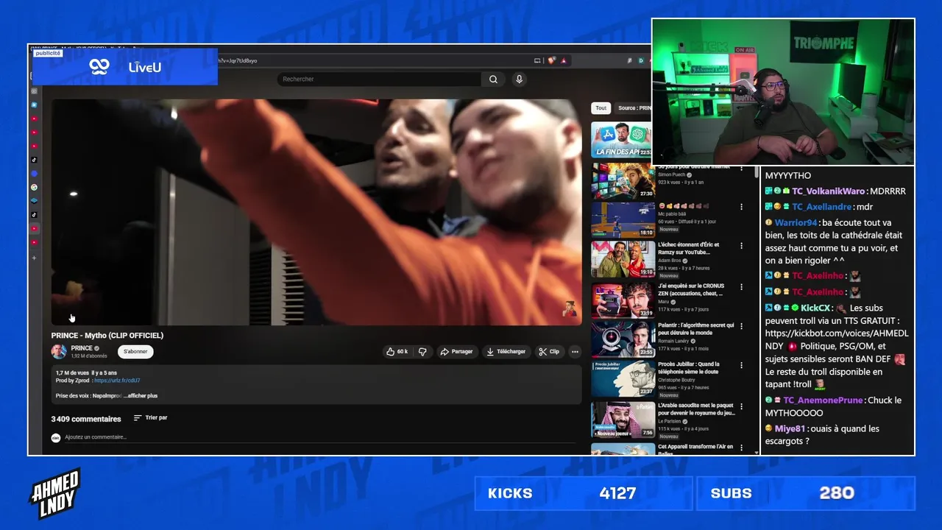Subscribe with the S'abonner button

(x=135, y=352)
